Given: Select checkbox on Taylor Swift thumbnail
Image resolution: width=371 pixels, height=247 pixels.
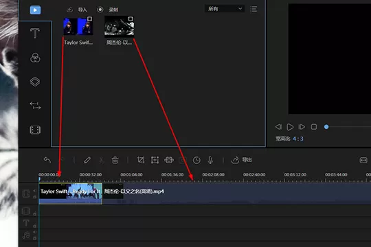Looking at the screenshot, I should 90,19.
